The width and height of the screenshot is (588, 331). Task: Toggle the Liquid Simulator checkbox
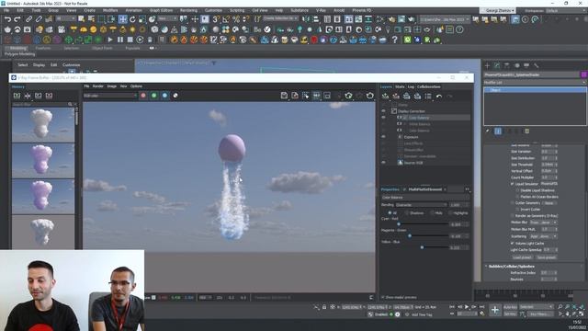pyautogui.click(x=513, y=184)
